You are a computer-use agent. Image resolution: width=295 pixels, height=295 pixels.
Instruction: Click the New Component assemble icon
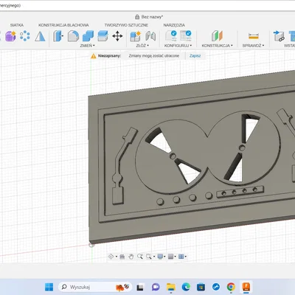135,36
